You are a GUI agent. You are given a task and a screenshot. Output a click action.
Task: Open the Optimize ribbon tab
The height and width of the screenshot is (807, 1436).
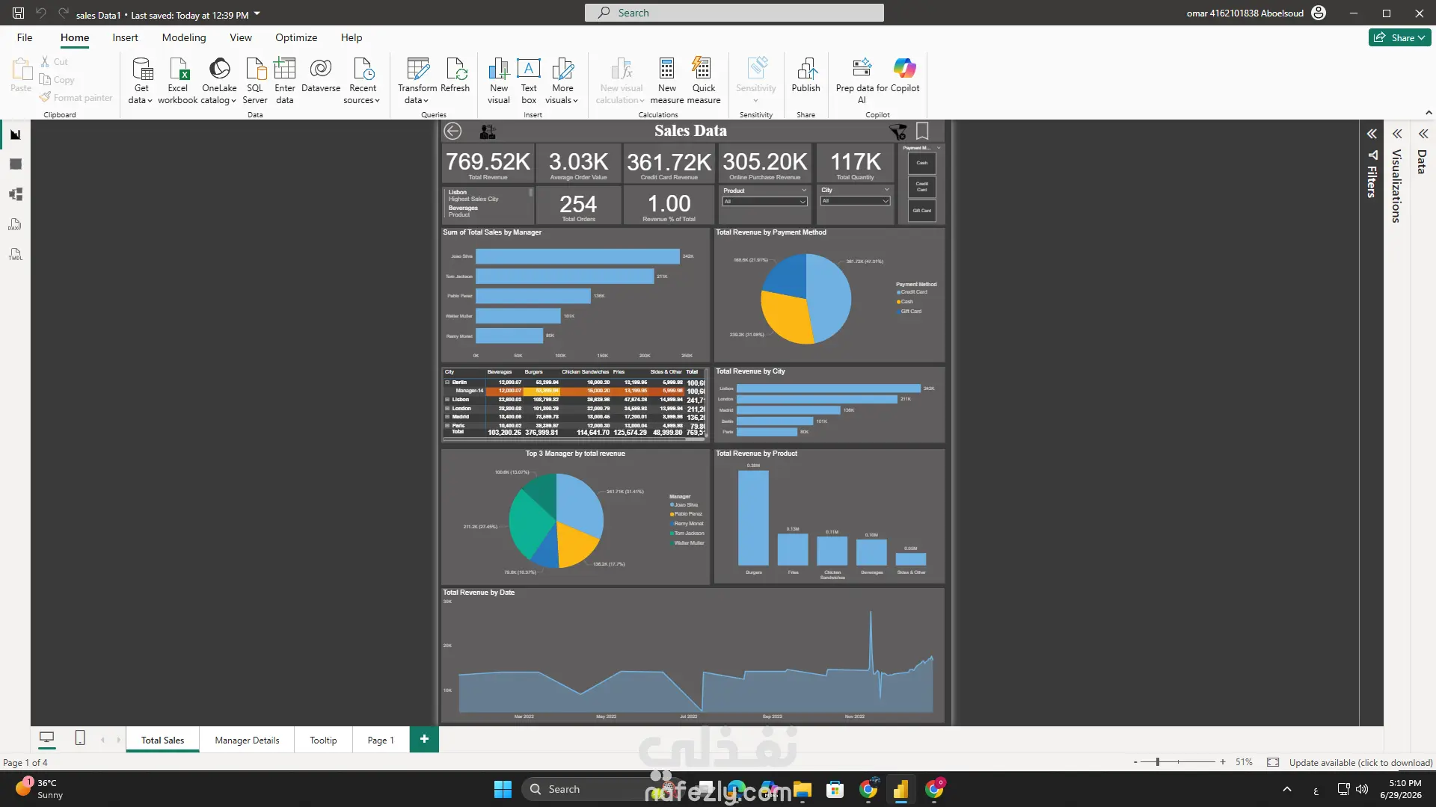coord(296,37)
